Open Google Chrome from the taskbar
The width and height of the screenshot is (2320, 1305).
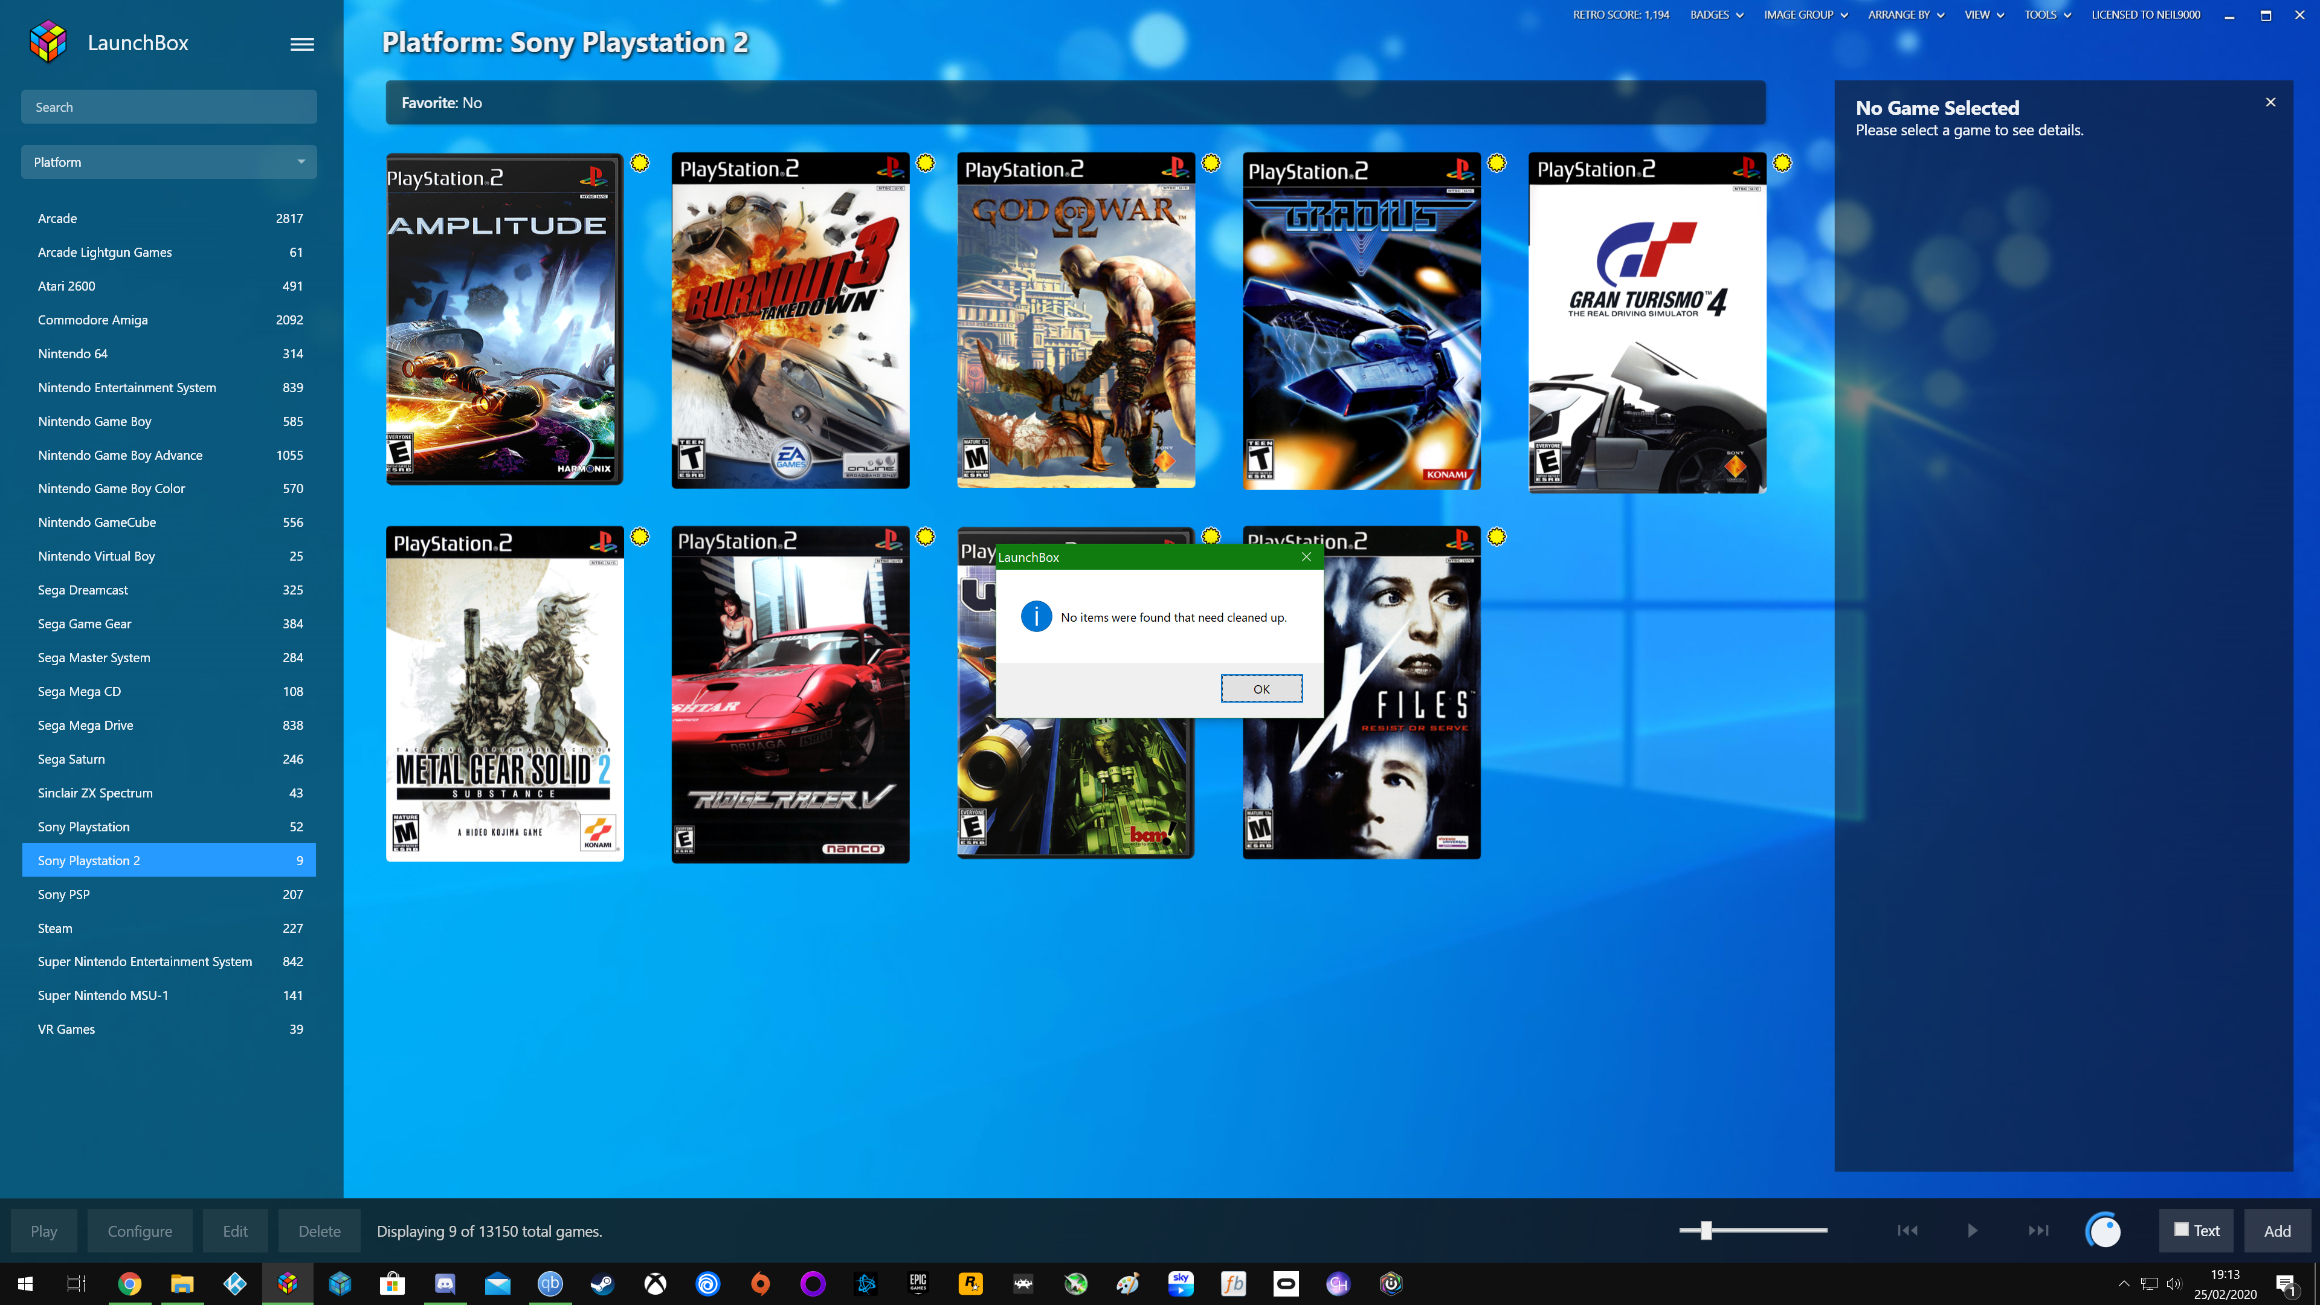(130, 1283)
